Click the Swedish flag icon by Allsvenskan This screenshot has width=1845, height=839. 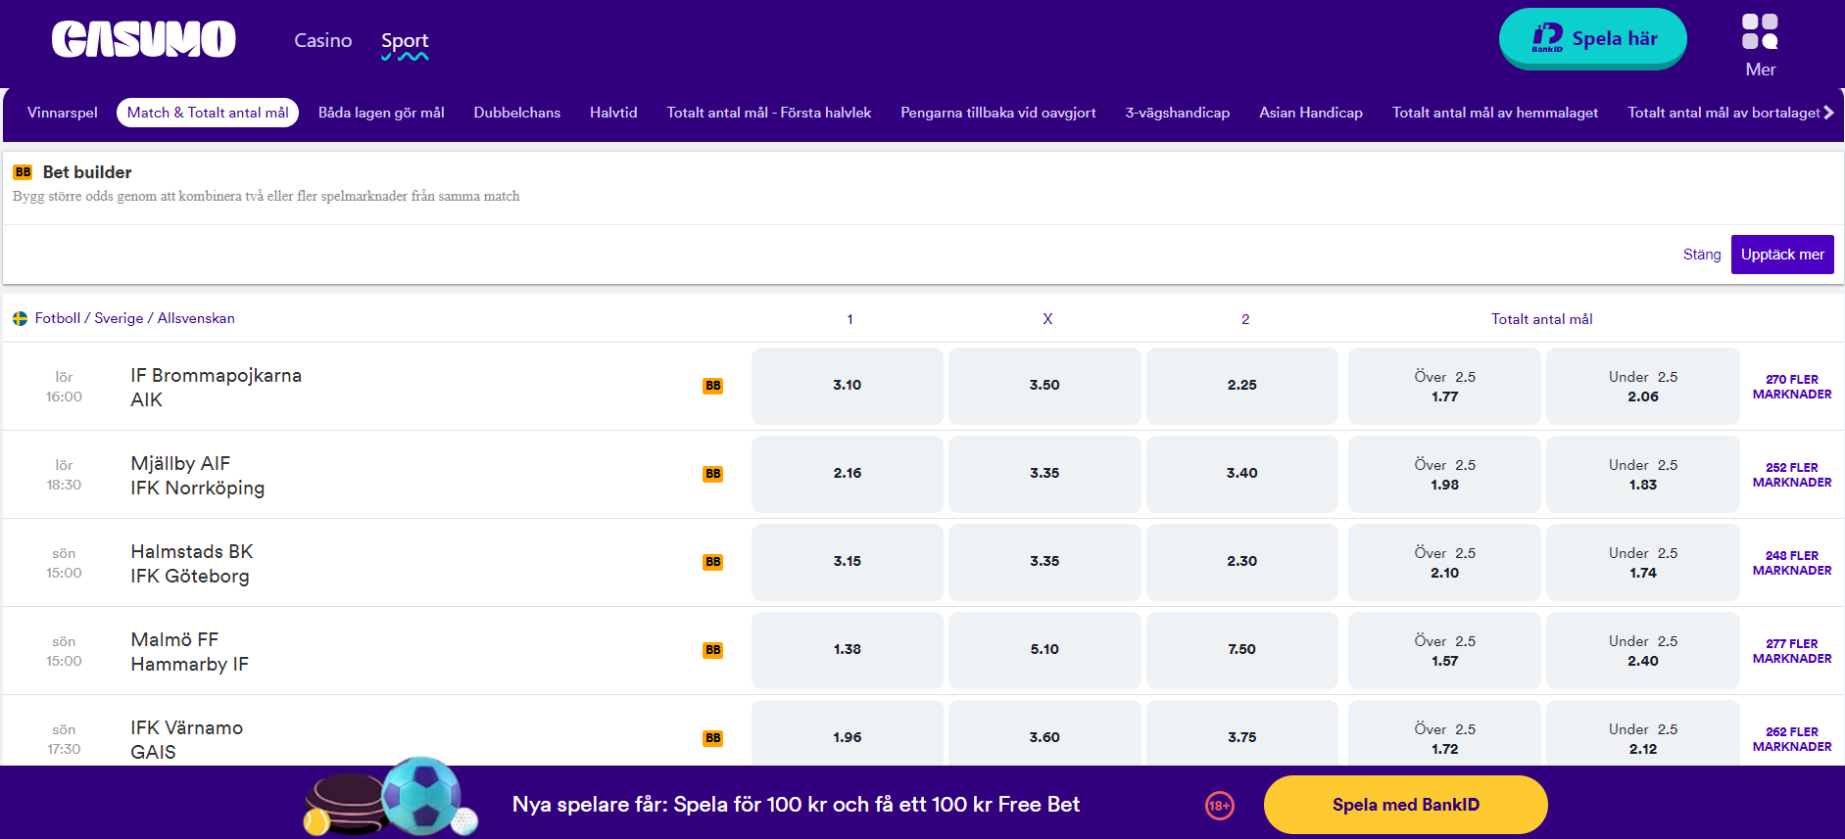[20, 318]
